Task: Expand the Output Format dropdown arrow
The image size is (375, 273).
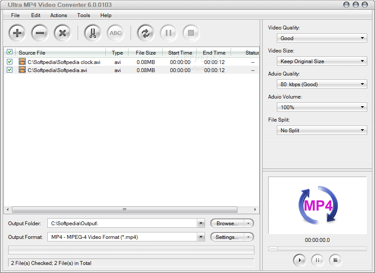Action: 201,237
